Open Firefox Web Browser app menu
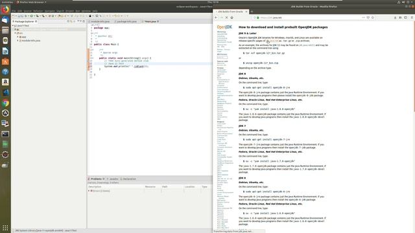Viewport: 415px width, 233px height. click(31, 2)
